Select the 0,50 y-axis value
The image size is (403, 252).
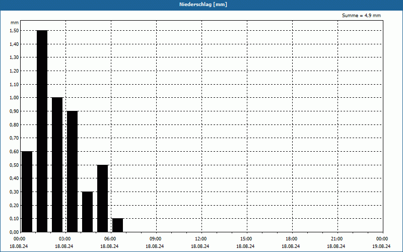coord(14,165)
